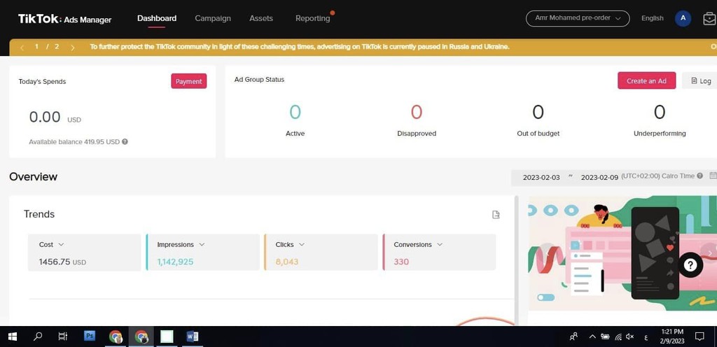The image size is (717, 347).
Task: Click the Trends export icon
Action: point(496,215)
